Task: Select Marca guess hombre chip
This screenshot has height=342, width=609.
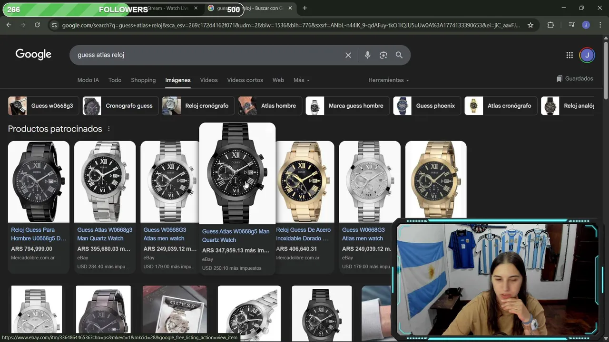Action: pos(347,106)
